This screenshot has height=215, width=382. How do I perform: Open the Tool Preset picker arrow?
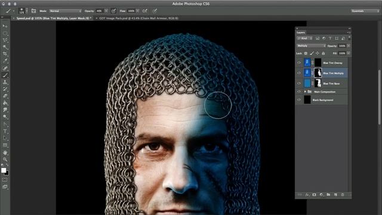click(13, 11)
